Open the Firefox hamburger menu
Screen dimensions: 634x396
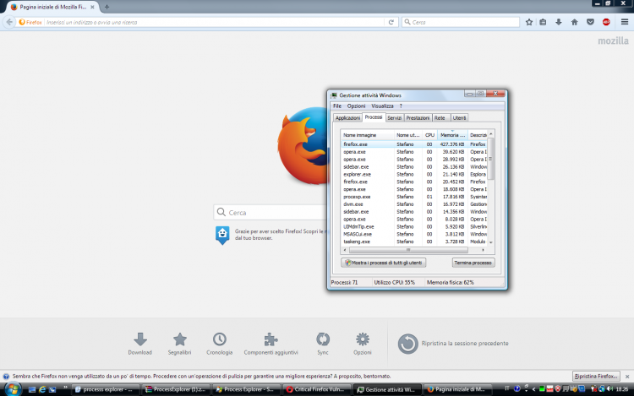pyautogui.click(x=625, y=22)
